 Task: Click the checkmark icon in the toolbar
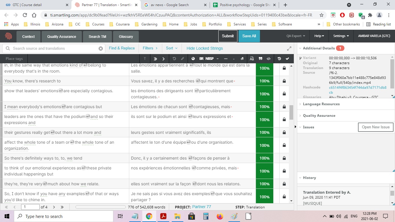click(287, 59)
